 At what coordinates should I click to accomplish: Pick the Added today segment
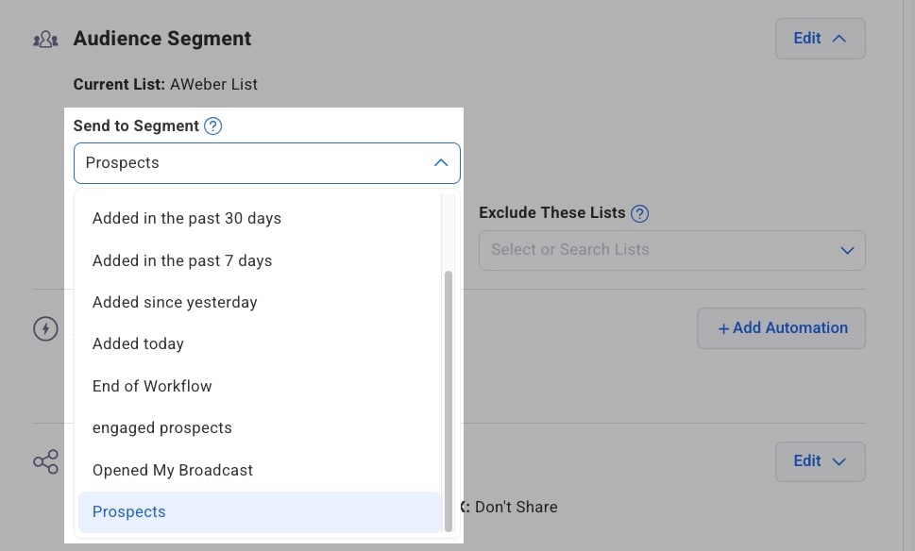pos(138,343)
